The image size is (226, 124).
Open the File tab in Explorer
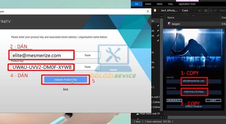click(x=136, y=4)
